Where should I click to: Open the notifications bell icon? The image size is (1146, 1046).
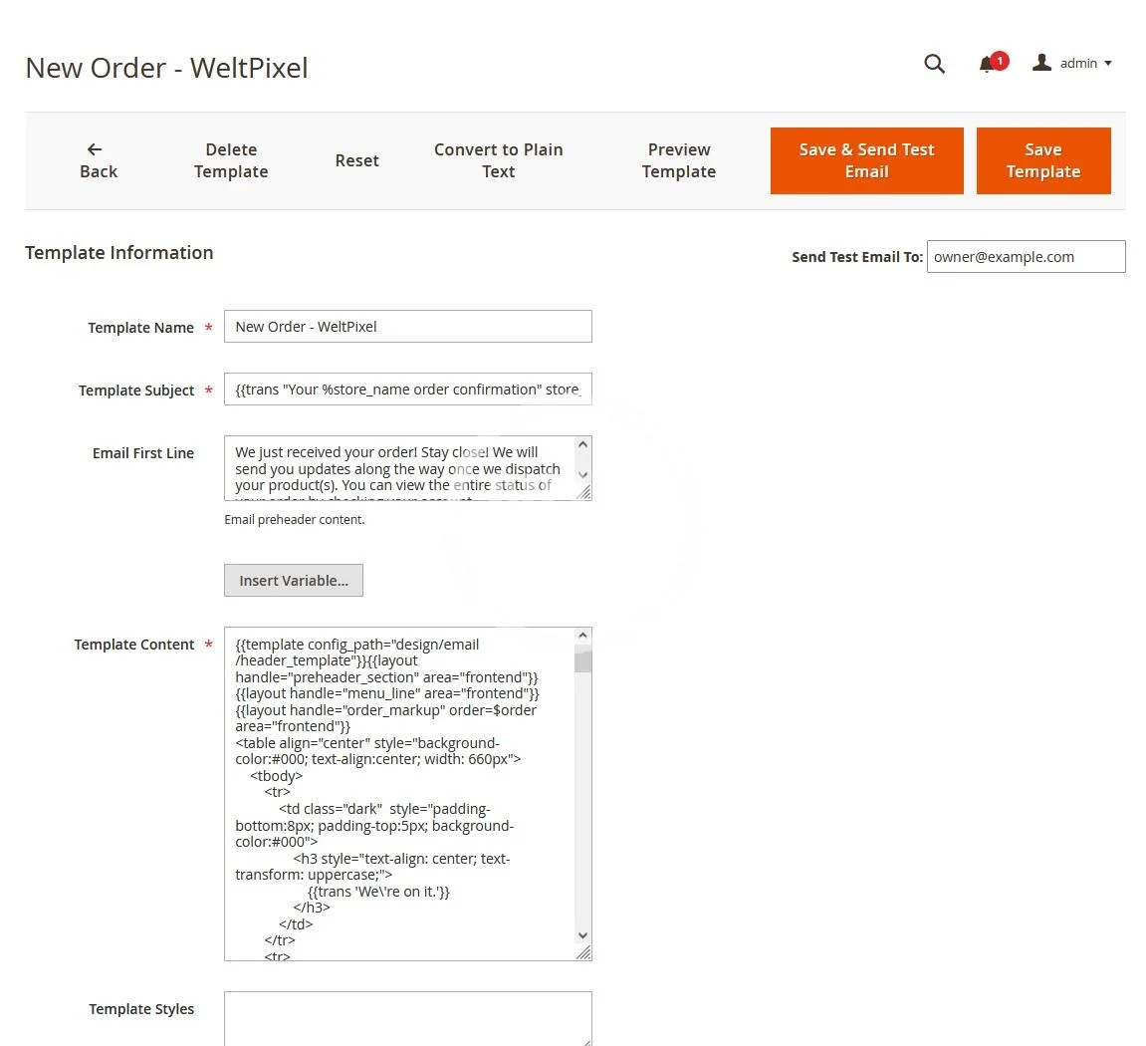point(987,64)
